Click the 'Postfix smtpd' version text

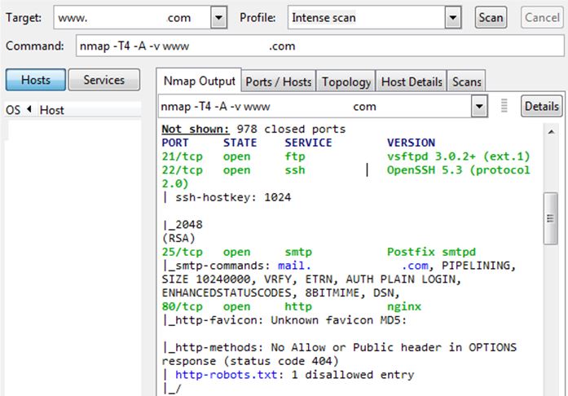click(431, 252)
